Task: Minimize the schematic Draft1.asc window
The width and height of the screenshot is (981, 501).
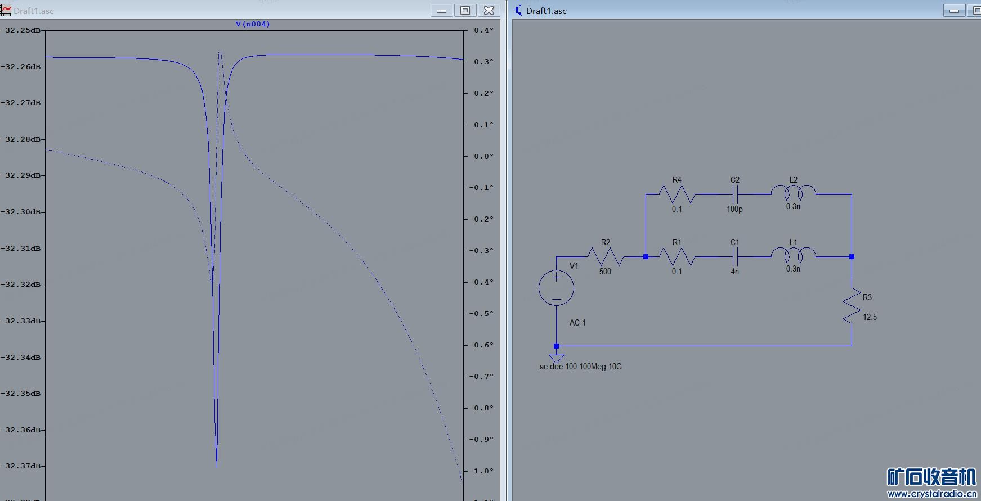Action: click(x=954, y=11)
